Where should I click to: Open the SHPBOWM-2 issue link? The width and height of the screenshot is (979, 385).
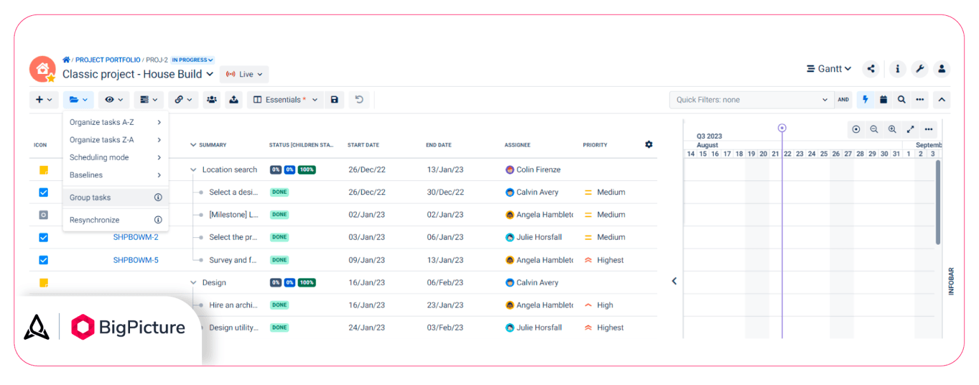(x=136, y=237)
